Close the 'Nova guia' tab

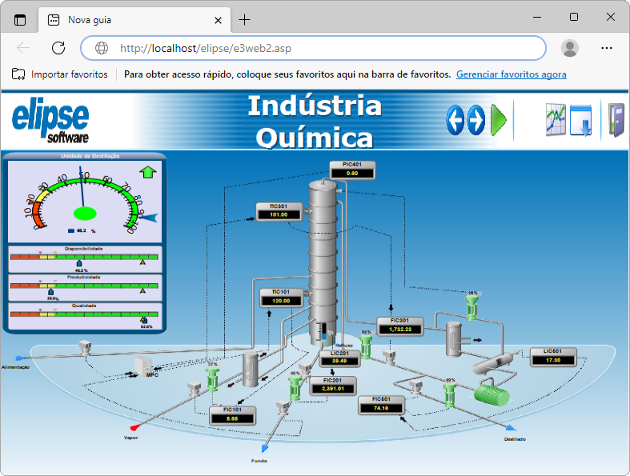click(x=218, y=20)
